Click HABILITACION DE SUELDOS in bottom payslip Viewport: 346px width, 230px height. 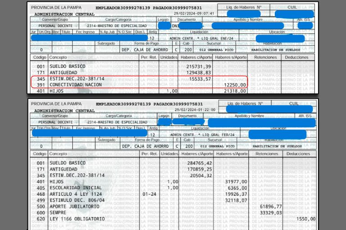[277, 146]
